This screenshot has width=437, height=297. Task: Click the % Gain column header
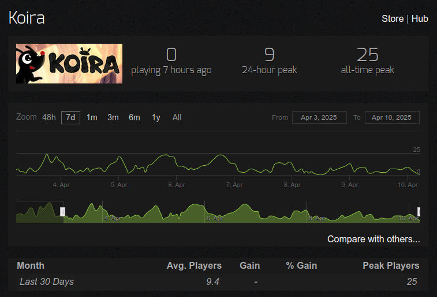(301, 265)
